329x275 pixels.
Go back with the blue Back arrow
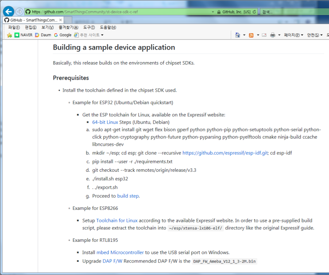(x=8, y=12)
